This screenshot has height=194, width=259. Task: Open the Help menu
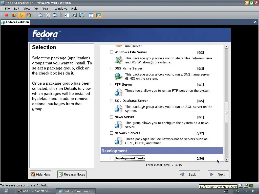click(74, 9)
